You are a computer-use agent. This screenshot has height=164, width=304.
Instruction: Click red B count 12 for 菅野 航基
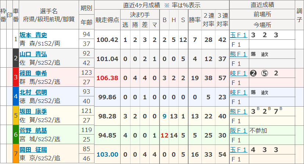(x=164, y=135)
